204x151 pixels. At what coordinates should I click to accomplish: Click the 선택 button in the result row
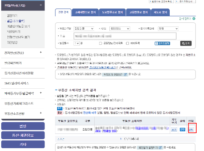point(191,129)
